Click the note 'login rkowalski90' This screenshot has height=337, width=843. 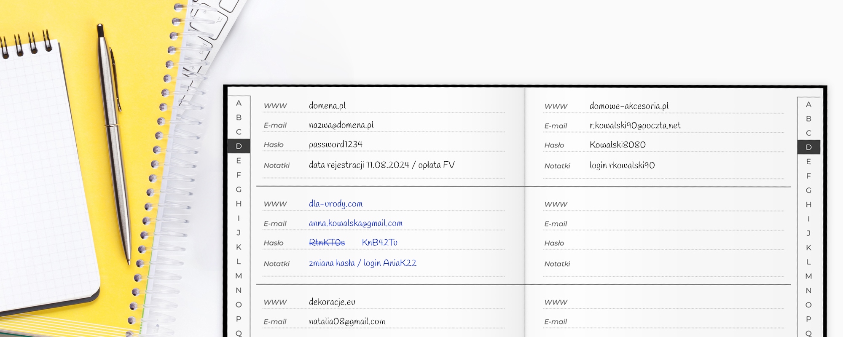[622, 166]
